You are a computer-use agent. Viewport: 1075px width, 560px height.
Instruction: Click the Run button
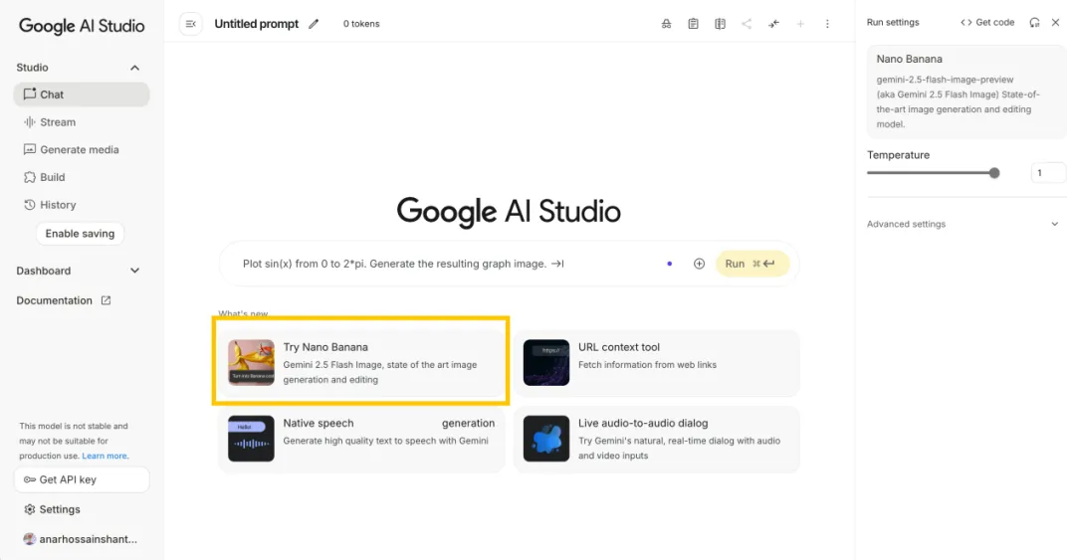click(x=752, y=264)
